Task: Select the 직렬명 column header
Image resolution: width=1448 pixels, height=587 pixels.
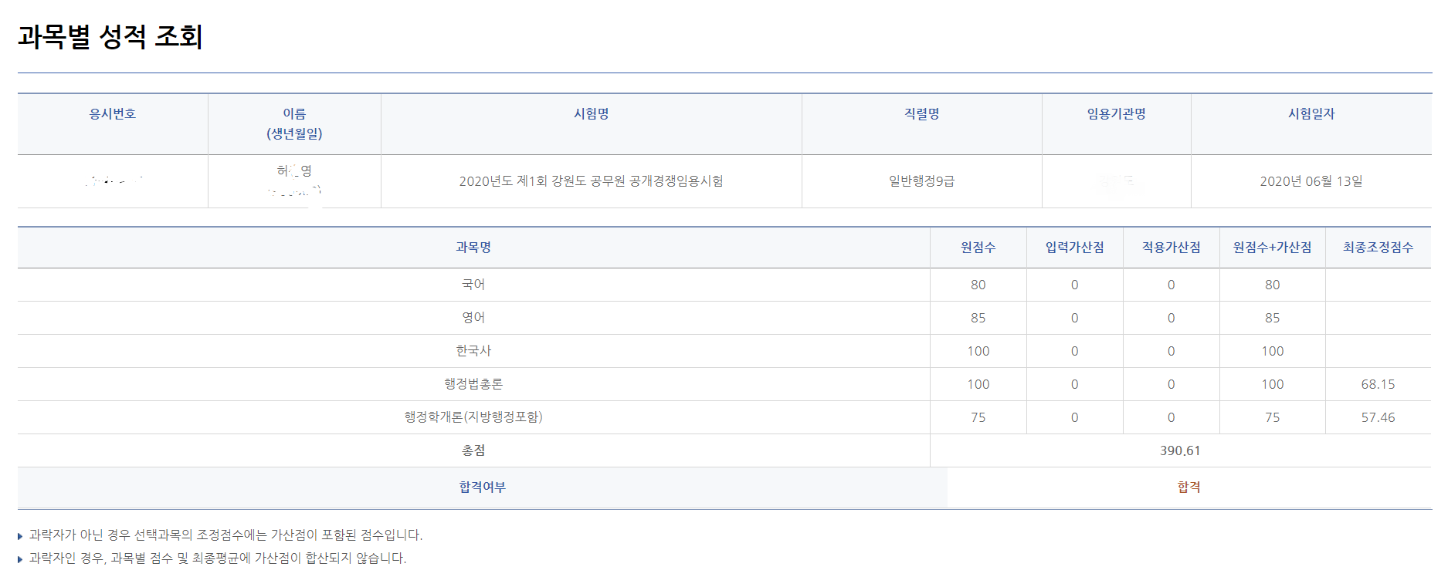Action: click(x=921, y=114)
